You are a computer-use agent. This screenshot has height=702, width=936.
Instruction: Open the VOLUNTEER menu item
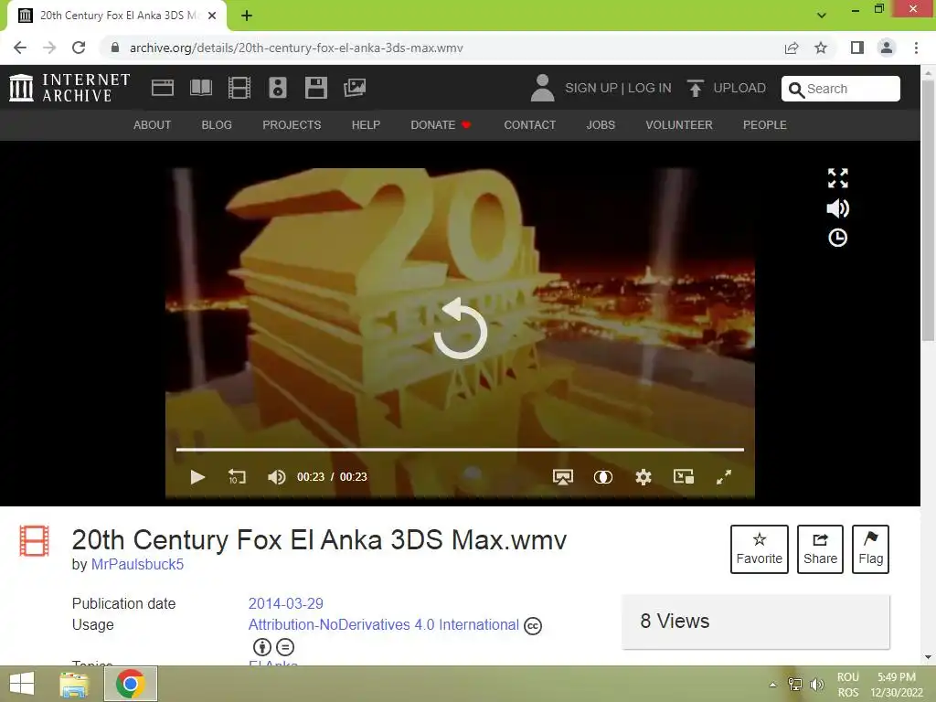pos(679,124)
